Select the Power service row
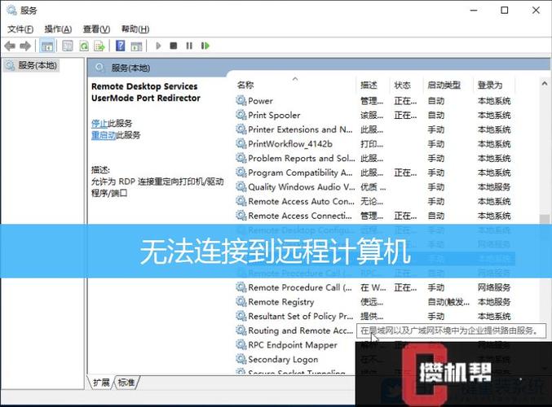The image size is (552, 407). 375,101
